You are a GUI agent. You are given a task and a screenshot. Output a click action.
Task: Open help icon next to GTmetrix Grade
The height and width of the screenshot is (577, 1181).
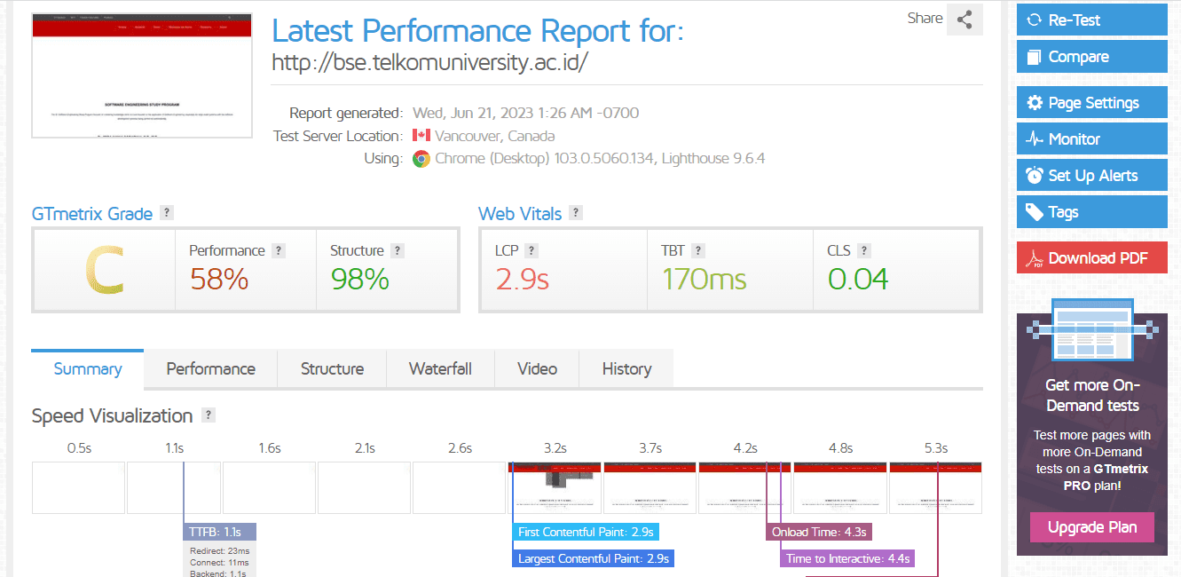167,214
